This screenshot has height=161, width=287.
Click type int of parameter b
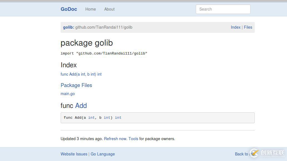[107, 118]
